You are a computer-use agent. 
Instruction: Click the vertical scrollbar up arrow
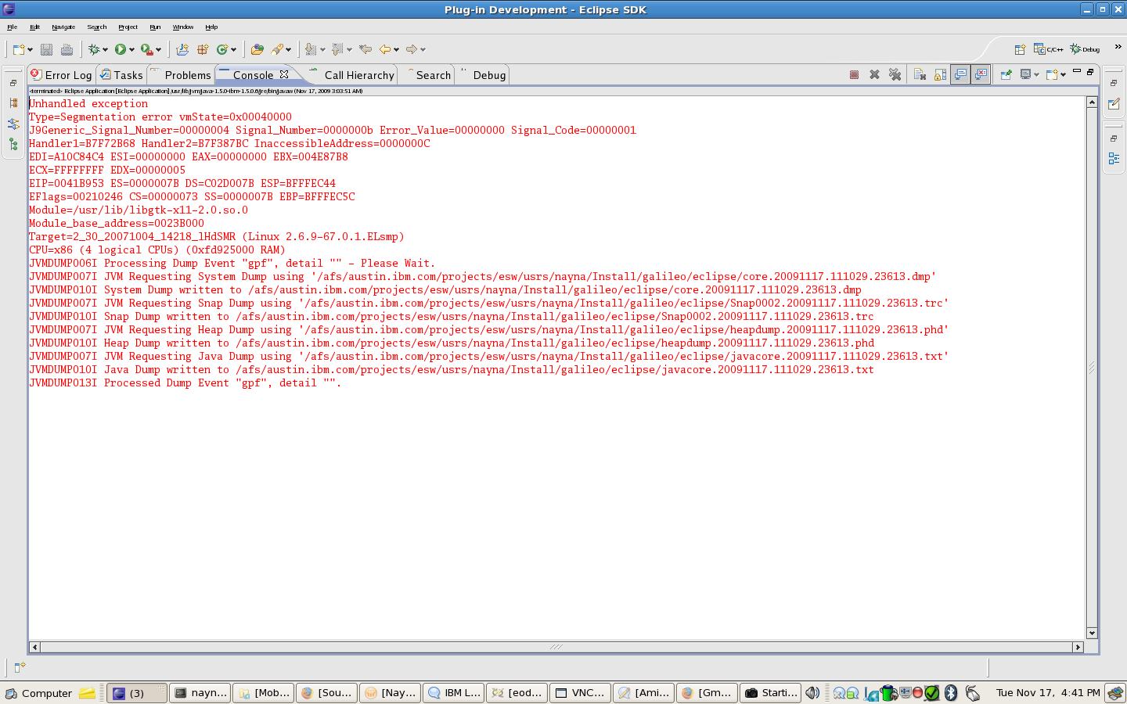pyautogui.click(x=1092, y=102)
